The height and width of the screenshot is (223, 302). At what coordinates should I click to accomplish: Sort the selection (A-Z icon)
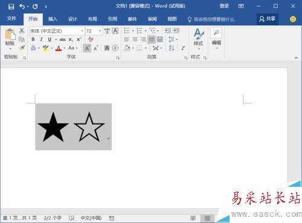click(x=172, y=48)
